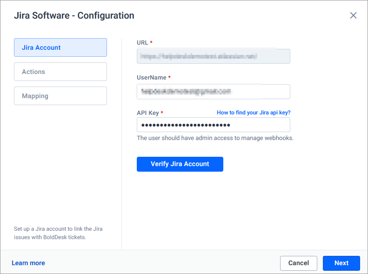The width and height of the screenshot is (368, 274).
Task: Click the 'Set up a Jira account' description text
Action: pyautogui.click(x=58, y=233)
